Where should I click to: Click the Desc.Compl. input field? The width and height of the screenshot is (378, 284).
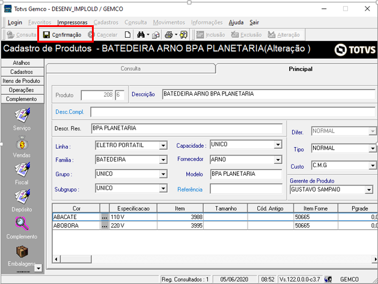coord(233,112)
